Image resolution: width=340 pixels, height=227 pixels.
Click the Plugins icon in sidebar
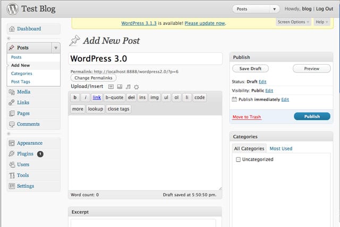tap(12, 154)
